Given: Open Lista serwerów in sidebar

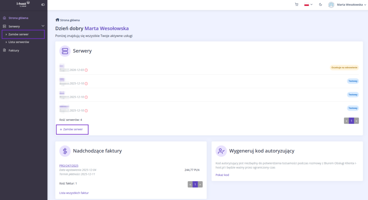Looking at the screenshot, I should [x=19, y=42].
